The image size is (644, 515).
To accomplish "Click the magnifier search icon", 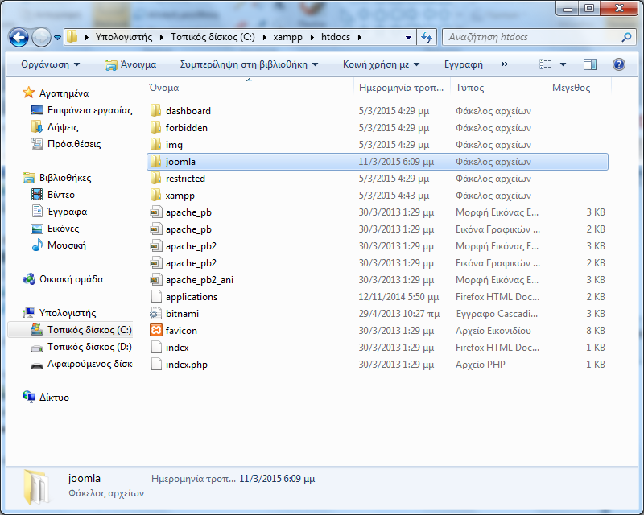I will (627, 37).
